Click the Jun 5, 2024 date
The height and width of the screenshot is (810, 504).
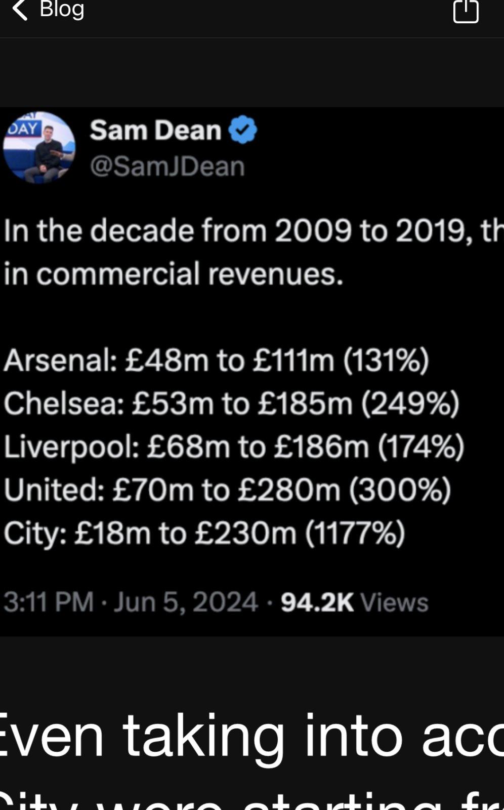[x=186, y=602]
